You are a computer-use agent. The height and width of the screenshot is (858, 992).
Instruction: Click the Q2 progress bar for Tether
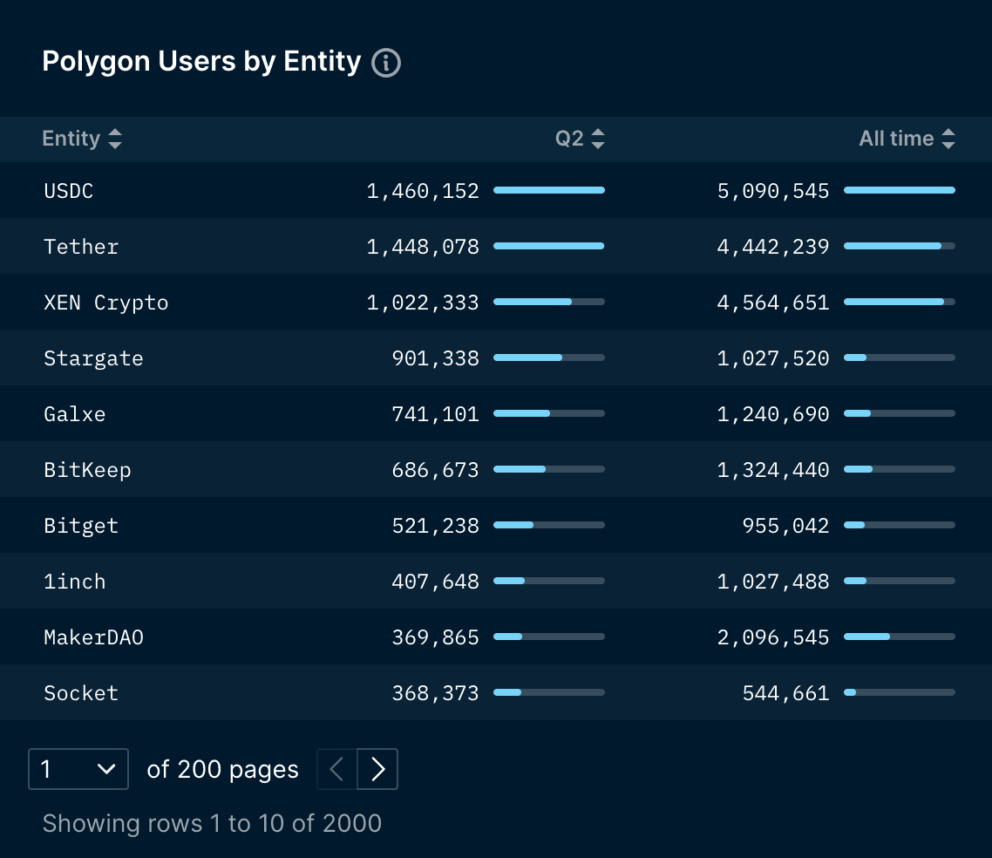click(x=549, y=246)
